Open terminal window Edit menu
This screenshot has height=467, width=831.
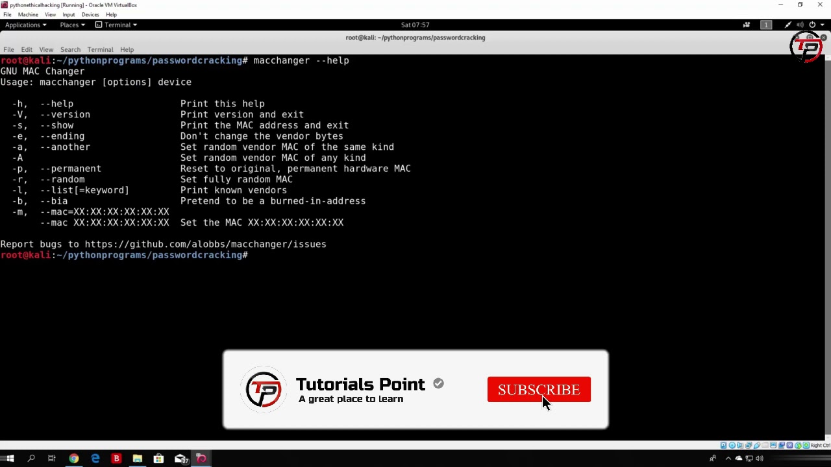point(27,49)
